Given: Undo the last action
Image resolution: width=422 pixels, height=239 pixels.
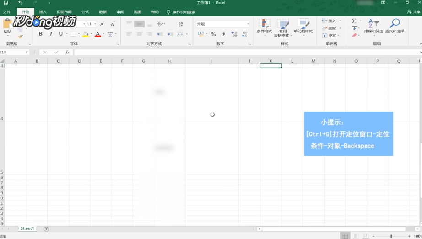Looking at the screenshot, I should [20, 3].
